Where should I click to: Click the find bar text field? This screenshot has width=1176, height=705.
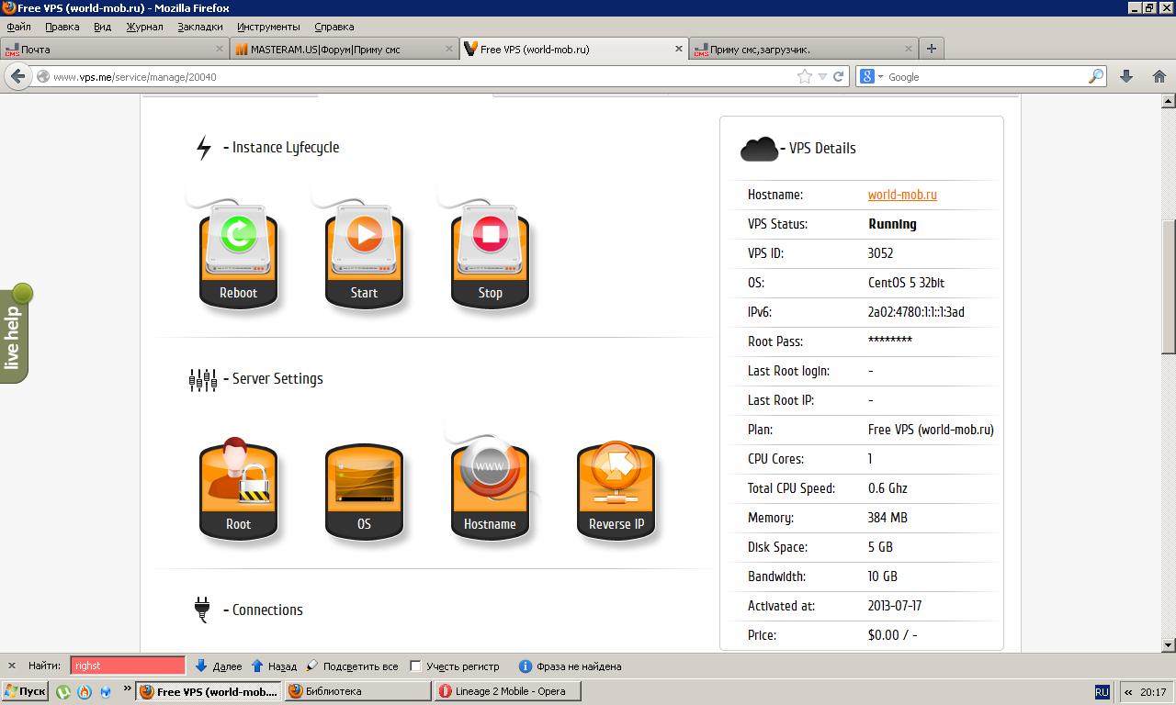coord(128,666)
